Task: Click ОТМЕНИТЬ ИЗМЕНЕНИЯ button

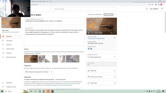Action: click(95, 14)
